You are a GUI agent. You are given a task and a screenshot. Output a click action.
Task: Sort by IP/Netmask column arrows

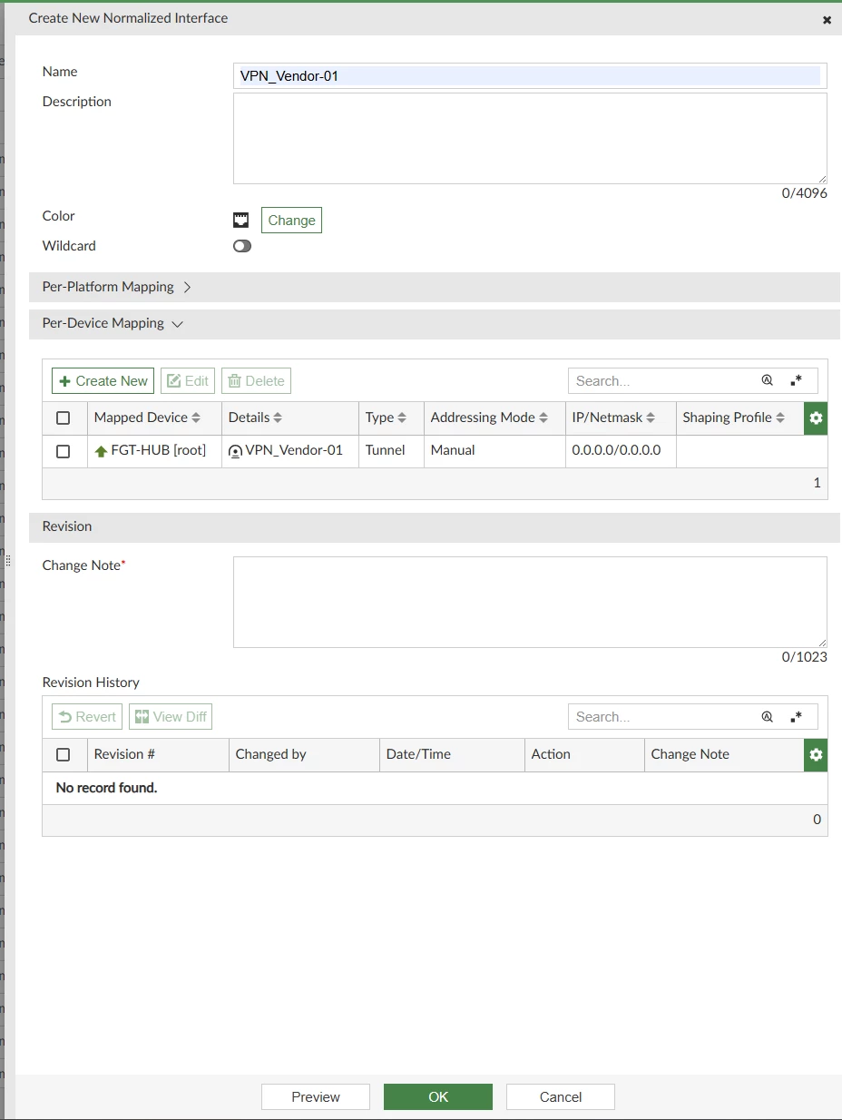tap(651, 418)
